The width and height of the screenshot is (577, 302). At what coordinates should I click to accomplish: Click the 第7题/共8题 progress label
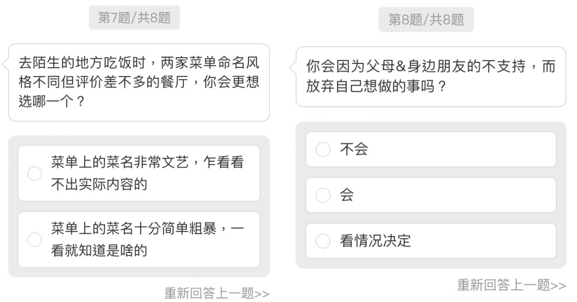click(135, 19)
